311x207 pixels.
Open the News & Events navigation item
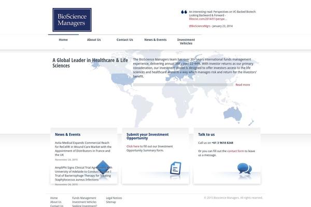[x=155, y=40]
